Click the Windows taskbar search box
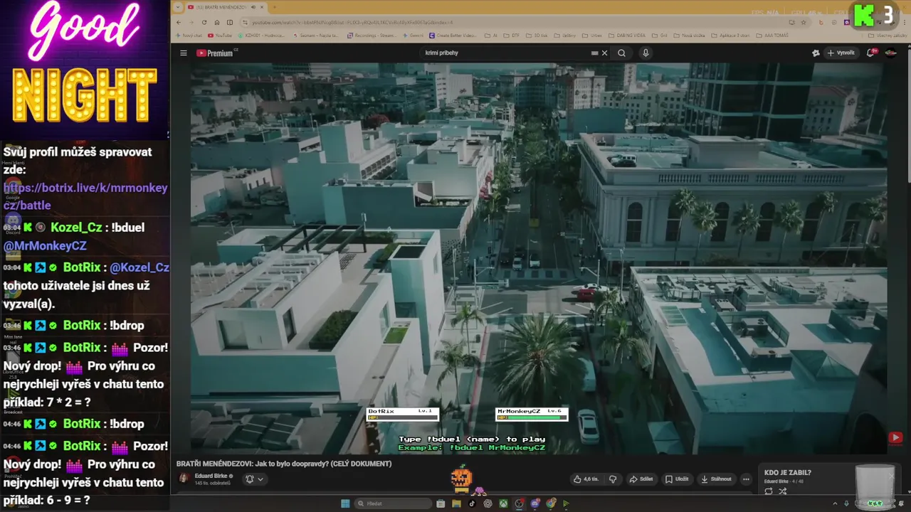911x512 pixels. pyautogui.click(x=394, y=503)
